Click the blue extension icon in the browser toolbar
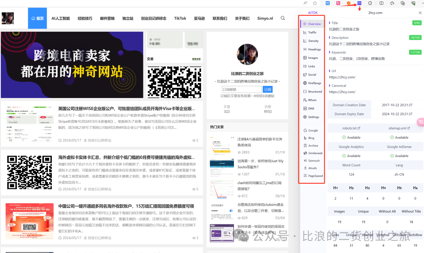Screen dimensions: 424x253 click(x=327, y=3)
